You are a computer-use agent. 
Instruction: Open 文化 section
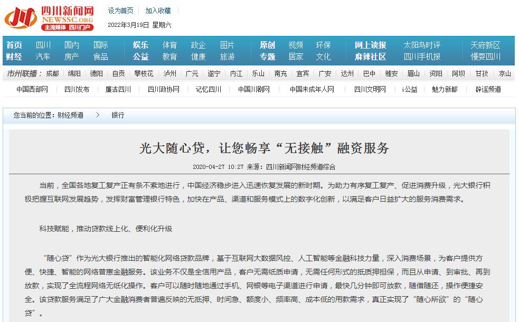tap(323, 57)
